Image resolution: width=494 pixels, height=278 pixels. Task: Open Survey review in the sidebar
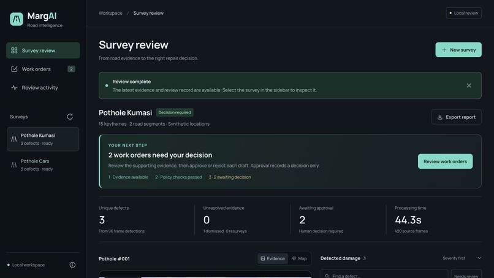43,50
